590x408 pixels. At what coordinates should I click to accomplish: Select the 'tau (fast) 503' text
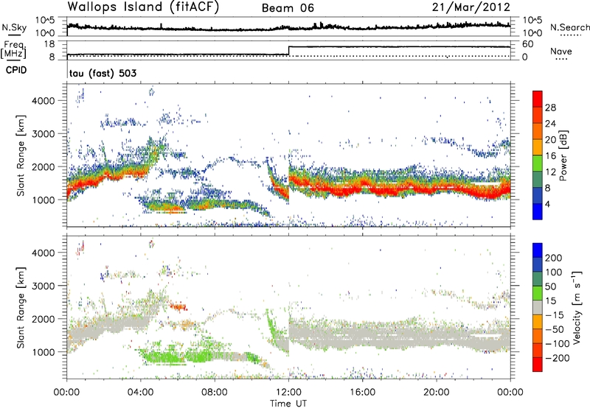click(103, 73)
